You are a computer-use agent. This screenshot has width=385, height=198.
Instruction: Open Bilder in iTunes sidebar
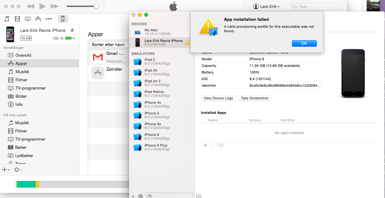coord(39,96)
